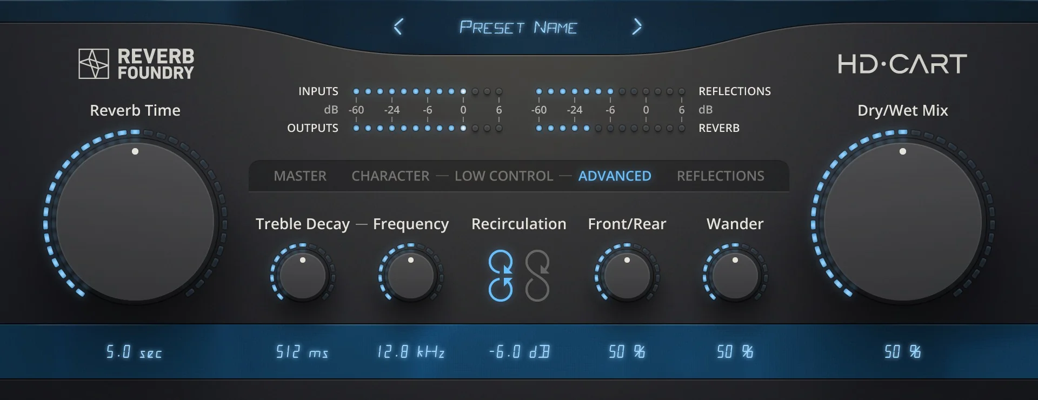Click the INPUTS level meter

click(x=428, y=91)
